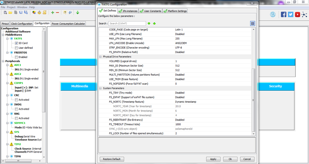
Task: Click the Open Project folder icon
Action: (x=11, y=13)
